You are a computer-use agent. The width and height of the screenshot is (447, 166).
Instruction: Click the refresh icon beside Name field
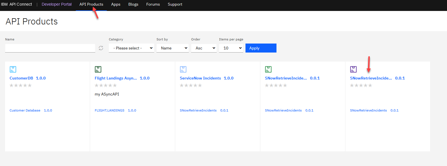click(101, 48)
